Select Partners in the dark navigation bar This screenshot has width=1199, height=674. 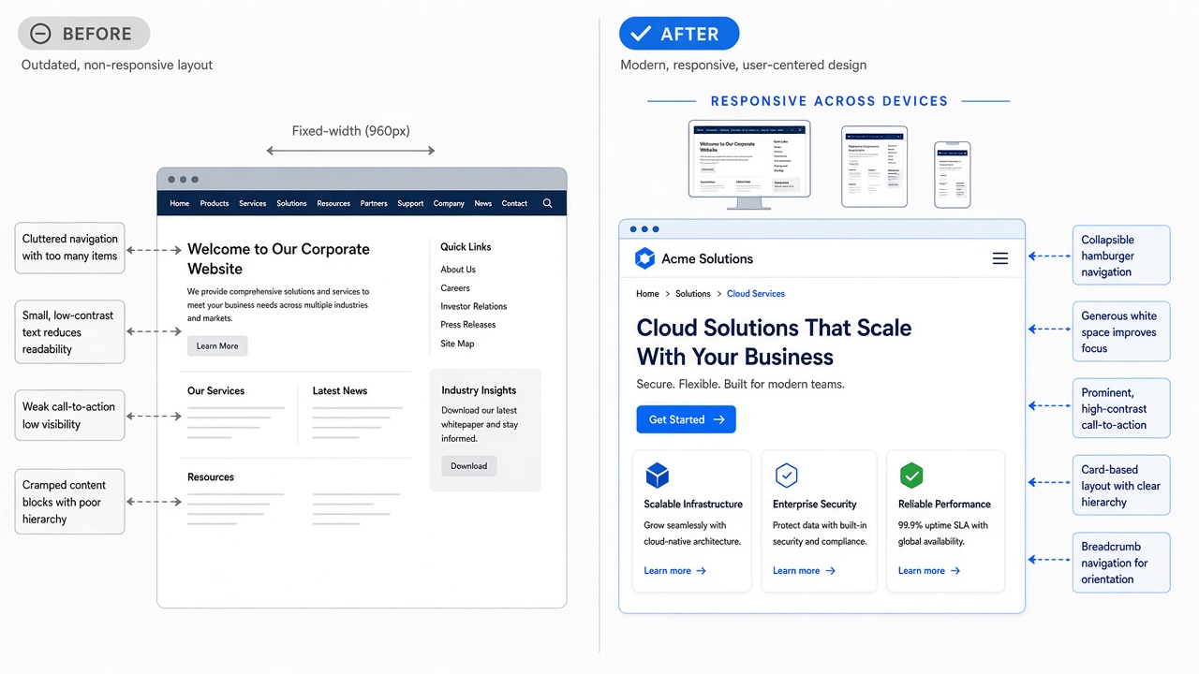(374, 203)
